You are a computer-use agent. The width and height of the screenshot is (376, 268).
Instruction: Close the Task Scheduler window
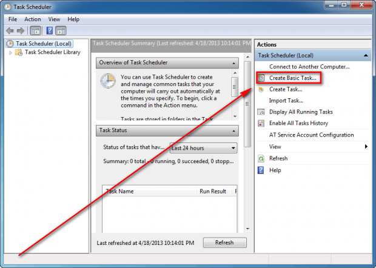(x=361, y=5)
